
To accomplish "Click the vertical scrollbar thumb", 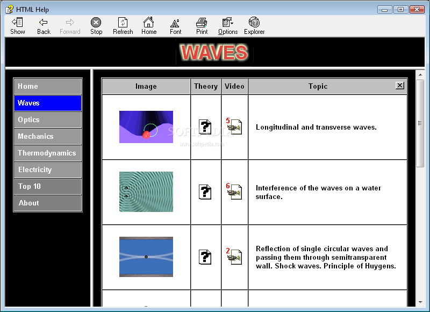I will point(420,123).
